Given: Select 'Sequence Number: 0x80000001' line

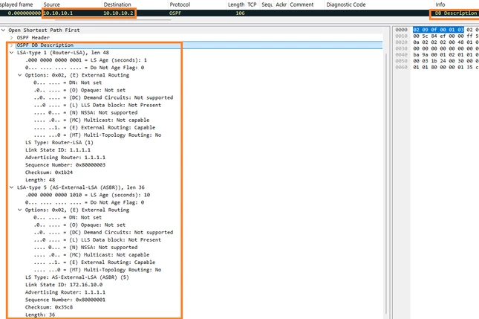Looking at the screenshot, I should coord(65,300).
